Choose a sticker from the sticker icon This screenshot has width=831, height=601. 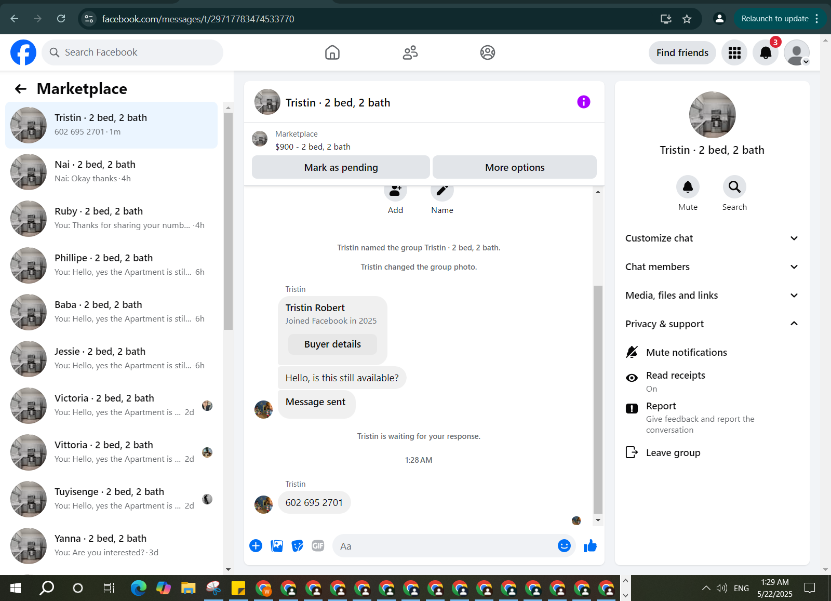pos(297,545)
